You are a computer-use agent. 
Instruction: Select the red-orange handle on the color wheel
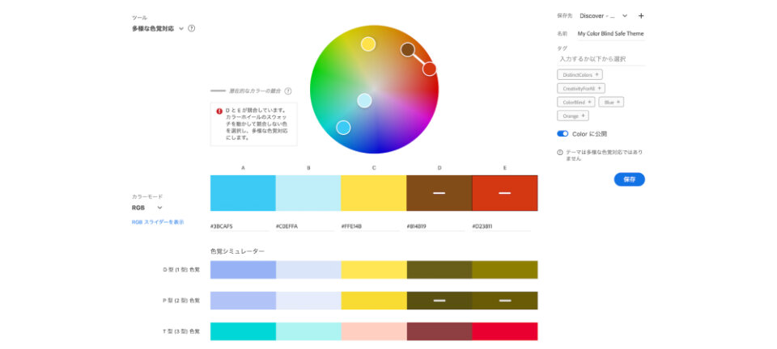coord(430,69)
